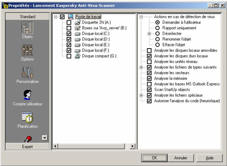
Task: Select the Poste de travail label
Action: (x=88, y=17)
